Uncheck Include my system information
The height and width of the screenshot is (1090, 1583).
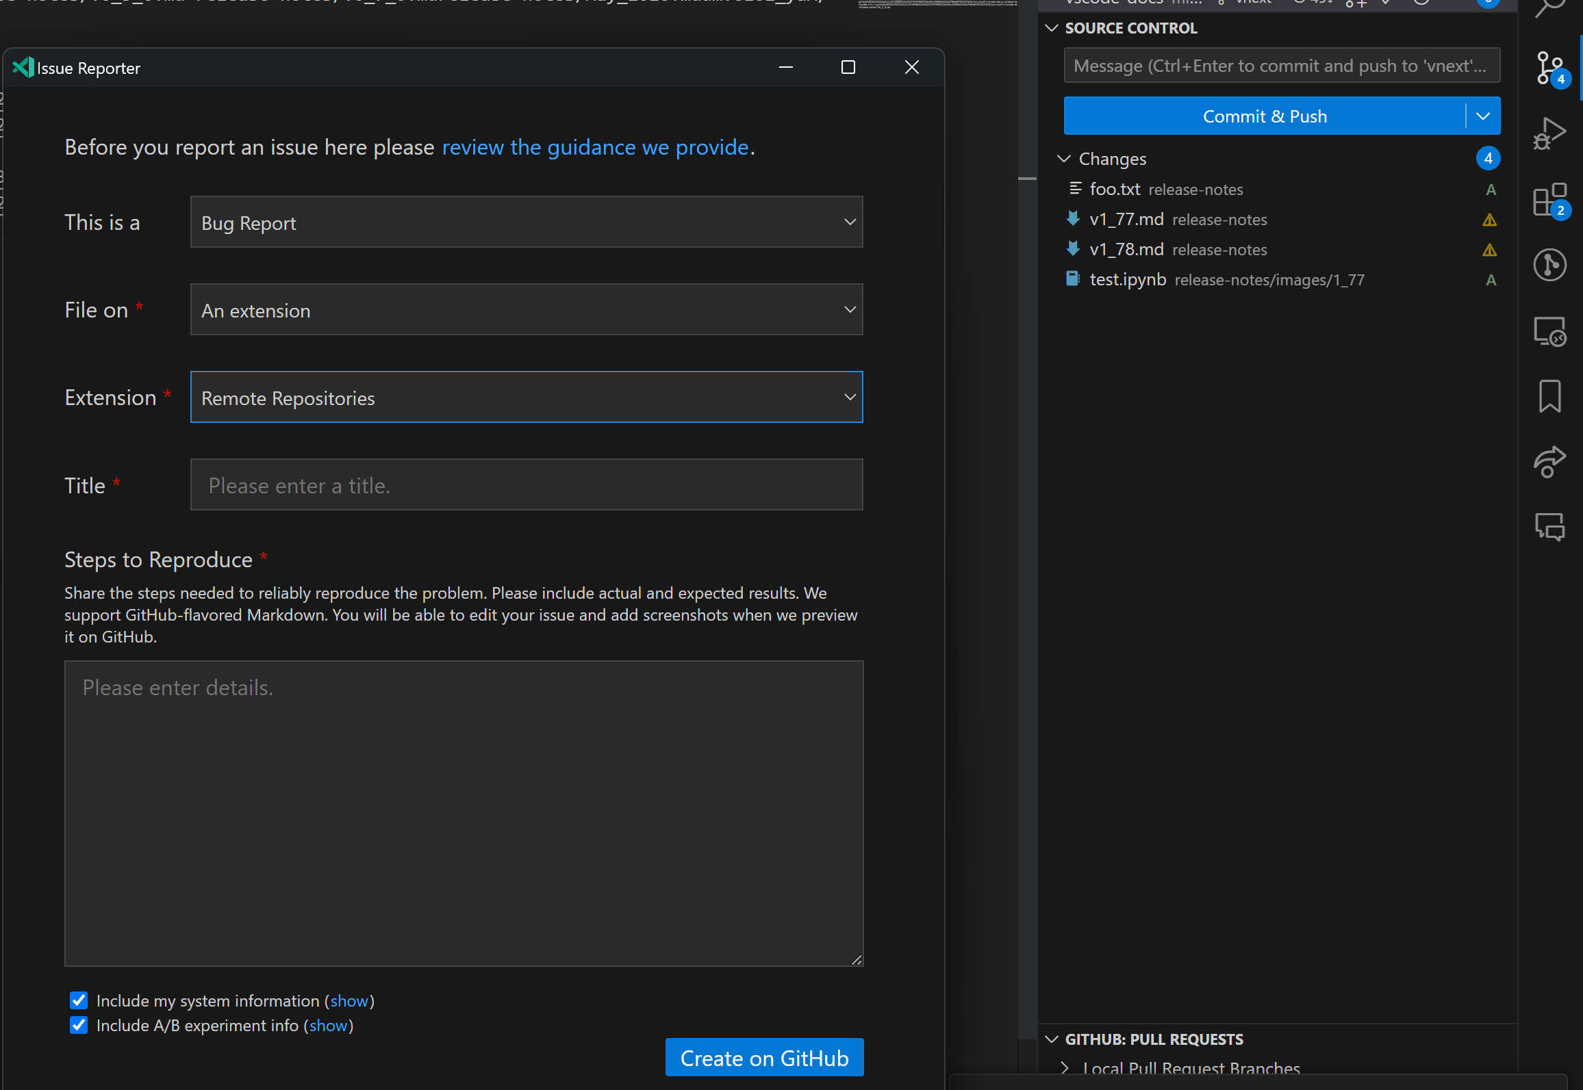point(79,1000)
